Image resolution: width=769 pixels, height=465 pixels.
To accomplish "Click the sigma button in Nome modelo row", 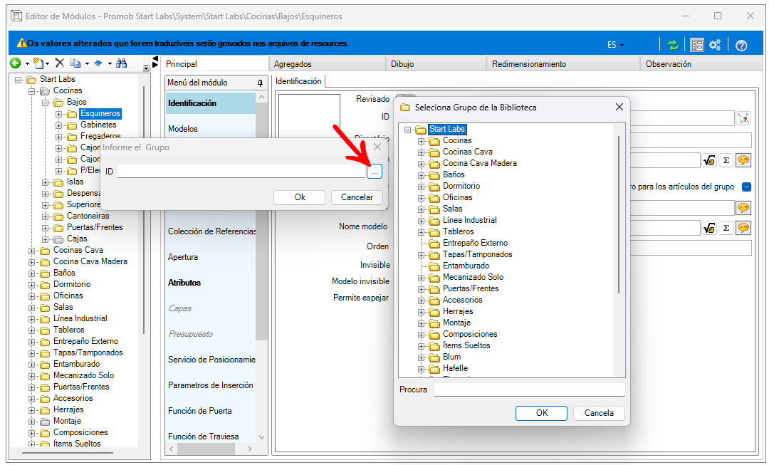I will 726,228.
